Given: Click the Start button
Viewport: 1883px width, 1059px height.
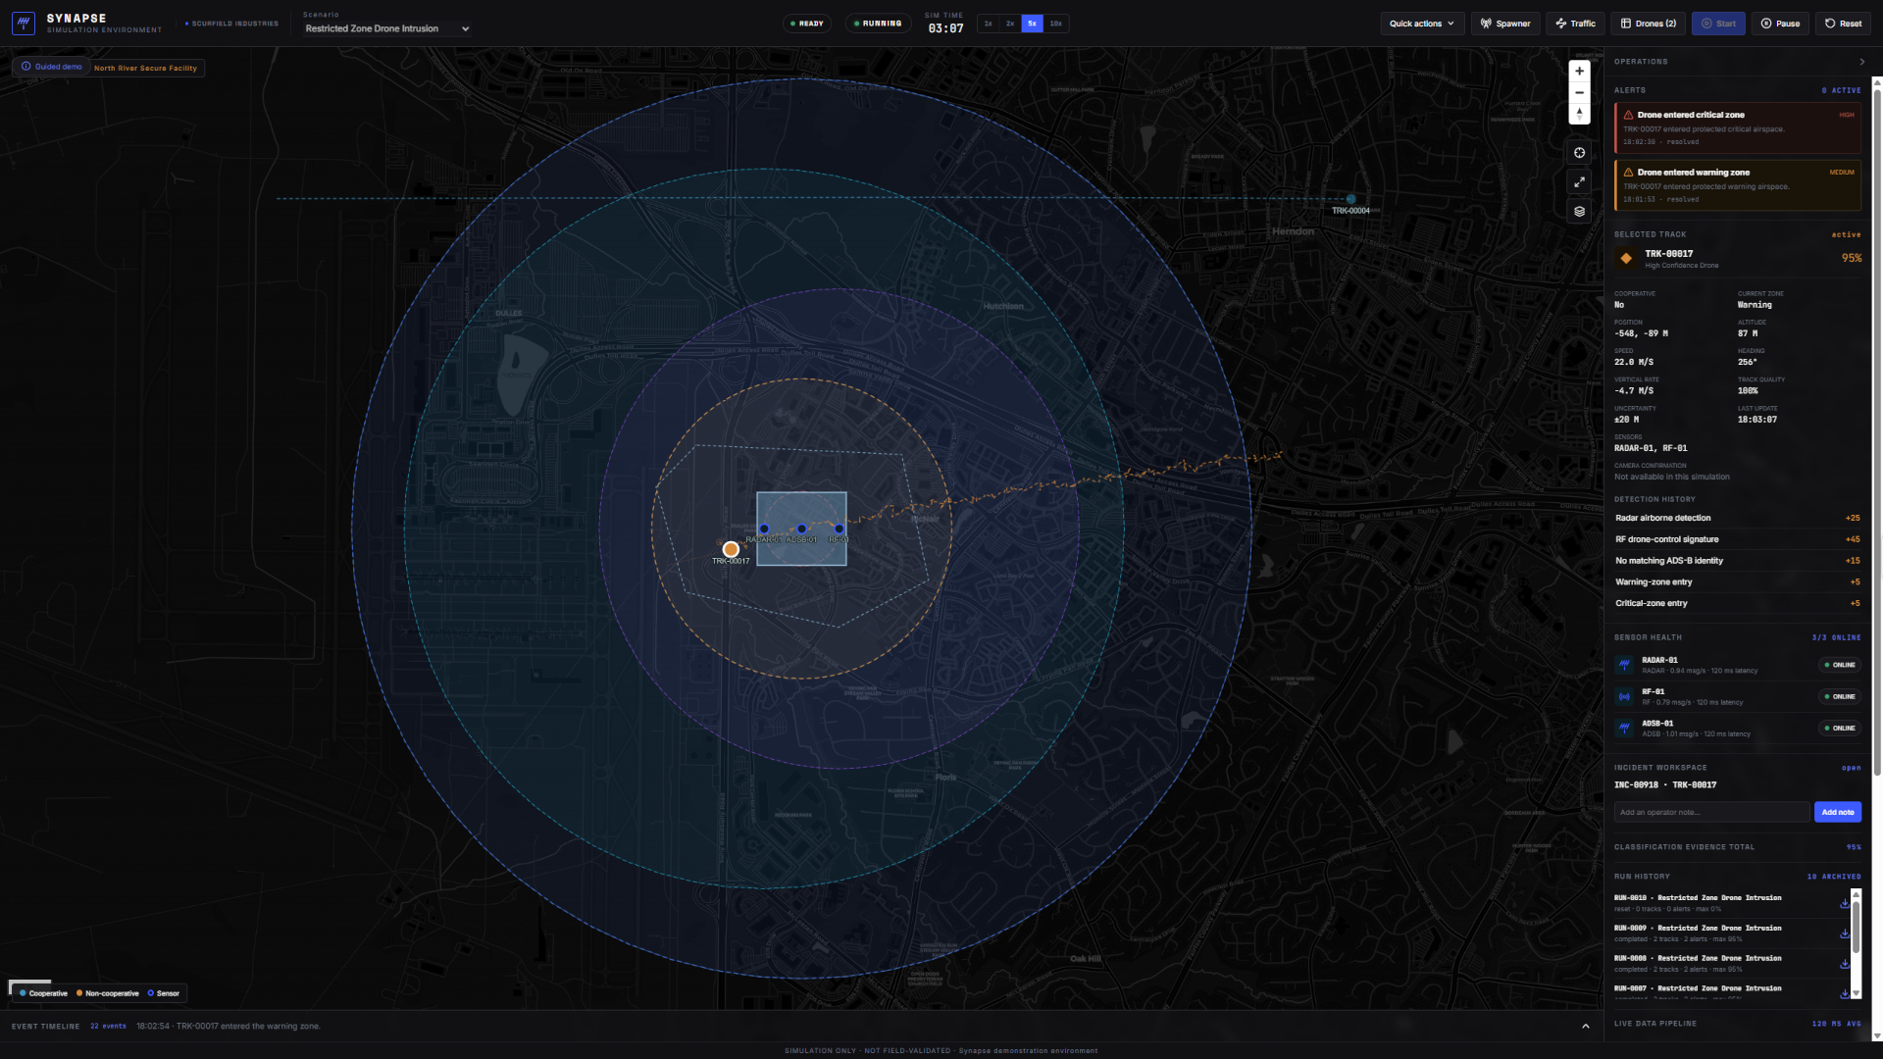Looking at the screenshot, I should click(x=1718, y=24).
